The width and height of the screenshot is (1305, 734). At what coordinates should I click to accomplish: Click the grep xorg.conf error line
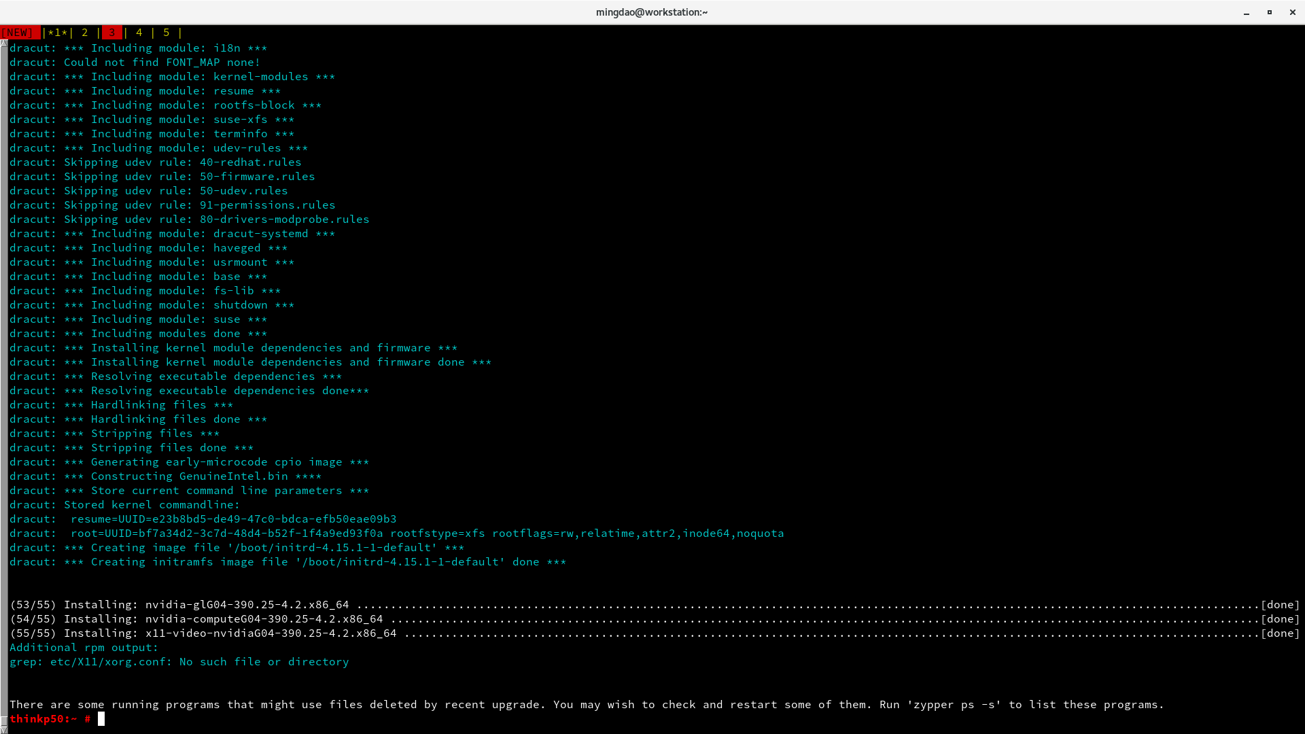tap(179, 662)
